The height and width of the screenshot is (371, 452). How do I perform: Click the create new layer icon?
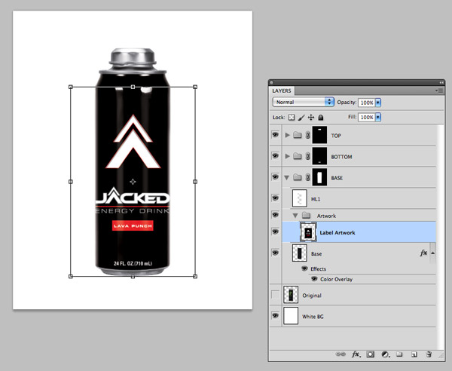coord(414,354)
